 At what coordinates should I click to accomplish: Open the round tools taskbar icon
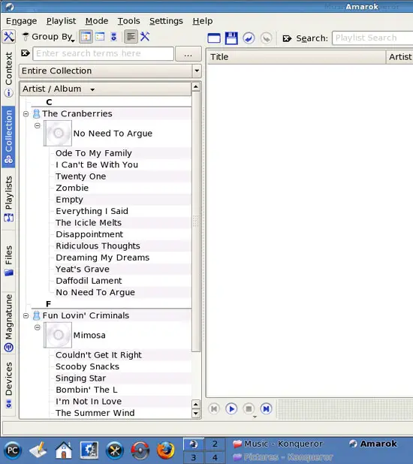coord(115,450)
